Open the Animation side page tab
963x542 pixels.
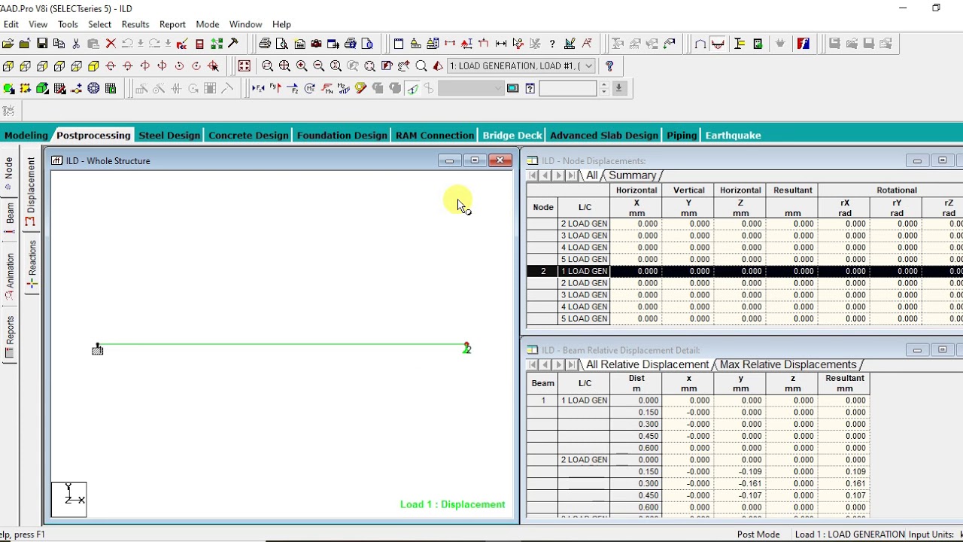coord(10,276)
